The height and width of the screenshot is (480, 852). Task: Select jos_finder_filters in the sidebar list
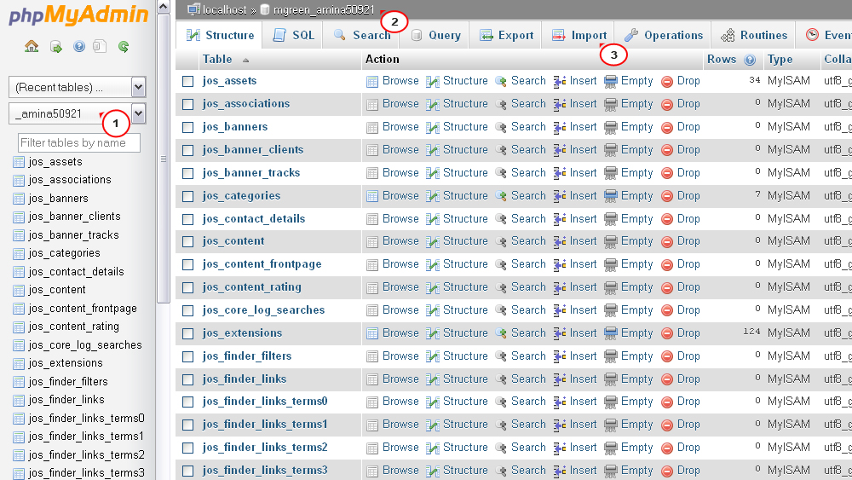68,381
